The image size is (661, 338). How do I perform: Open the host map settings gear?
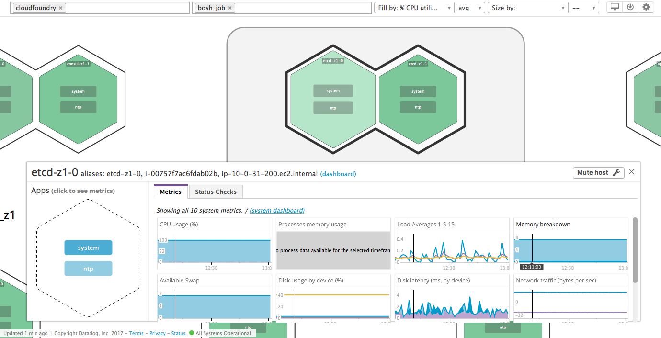tap(646, 7)
